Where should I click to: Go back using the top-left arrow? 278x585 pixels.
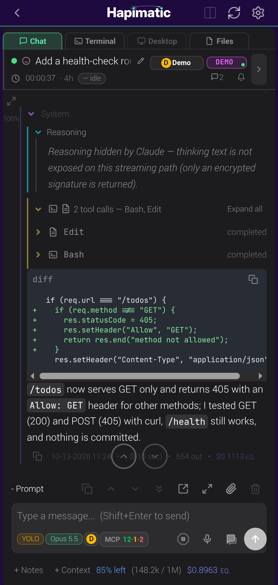click(x=17, y=13)
